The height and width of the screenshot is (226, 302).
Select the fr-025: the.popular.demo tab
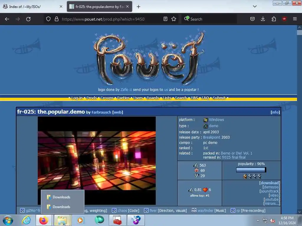[100, 6]
